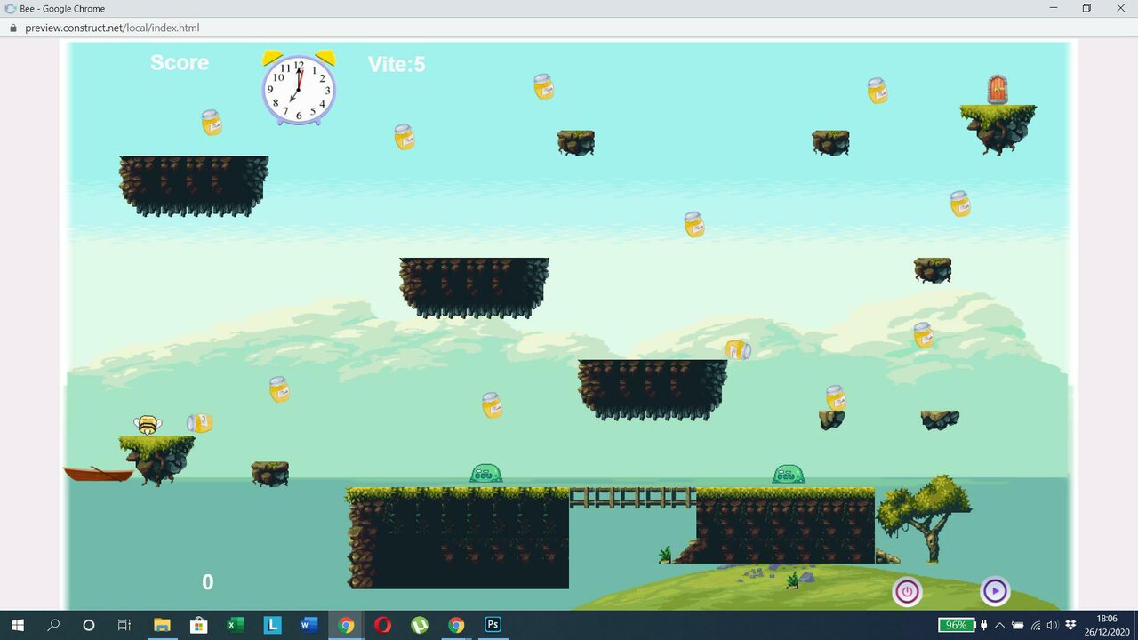
Task: Click the alarm clock timer icon
Action: click(x=299, y=89)
